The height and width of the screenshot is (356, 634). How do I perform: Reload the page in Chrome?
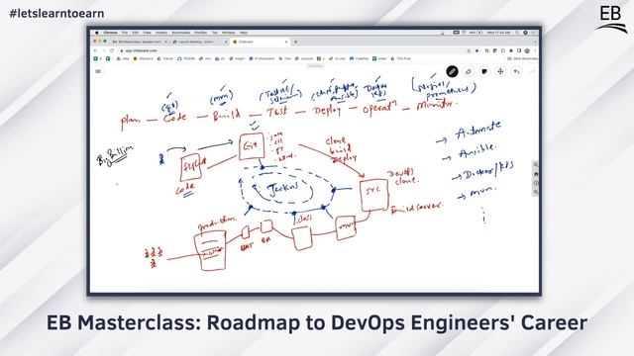point(112,50)
